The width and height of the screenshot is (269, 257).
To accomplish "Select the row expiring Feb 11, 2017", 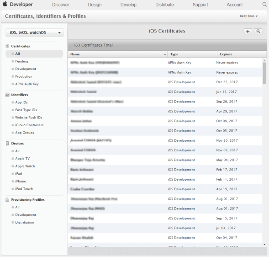I will tap(165, 179).
